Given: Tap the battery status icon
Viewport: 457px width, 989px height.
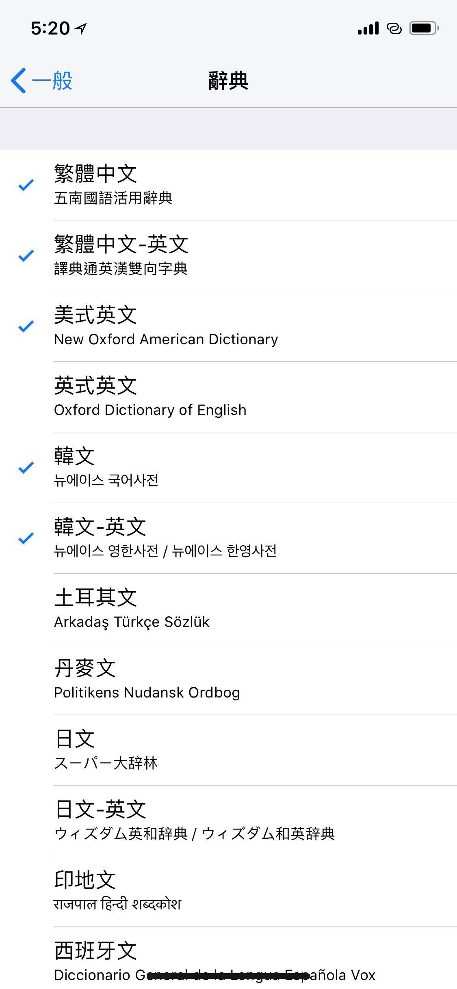Looking at the screenshot, I should click(x=424, y=28).
